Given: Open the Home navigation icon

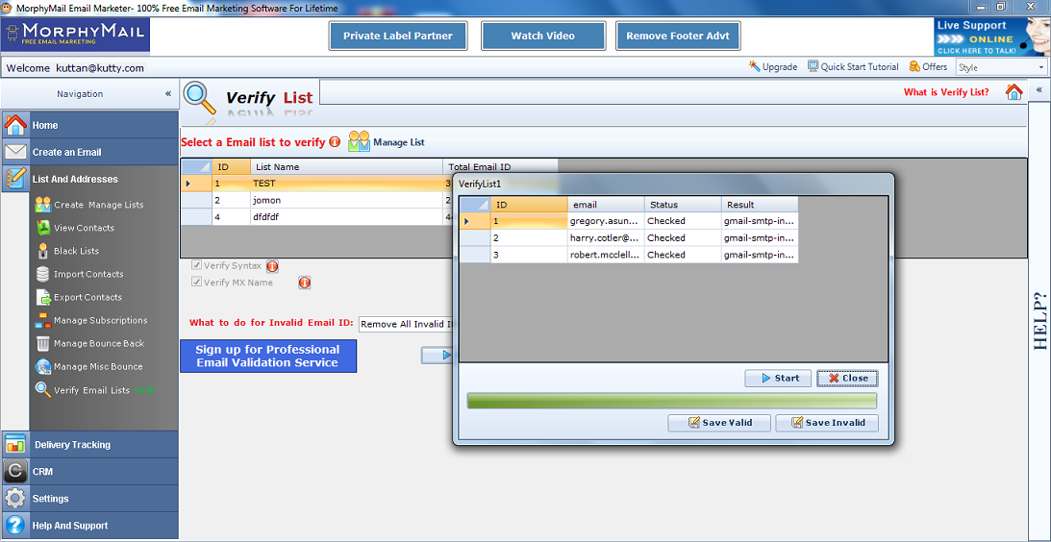Looking at the screenshot, I should pyautogui.click(x=15, y=125).
